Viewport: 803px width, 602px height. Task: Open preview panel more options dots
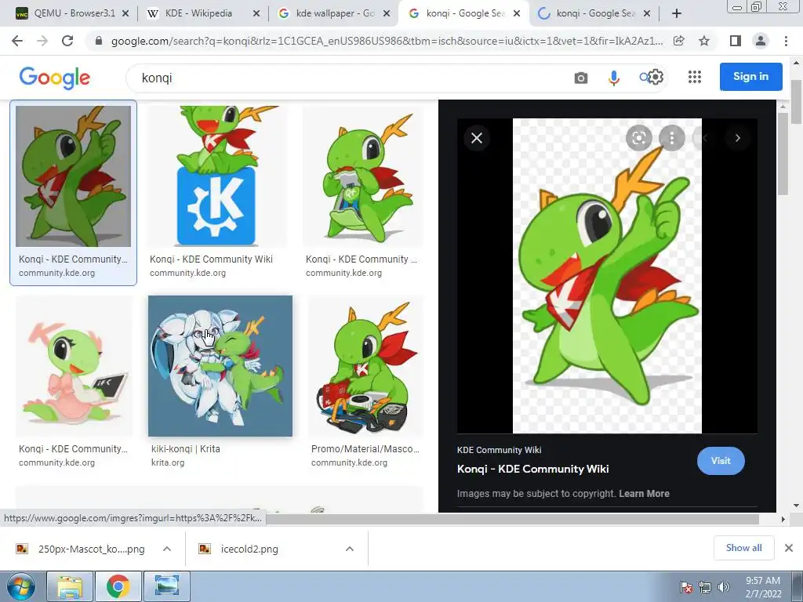pos(672,138)
